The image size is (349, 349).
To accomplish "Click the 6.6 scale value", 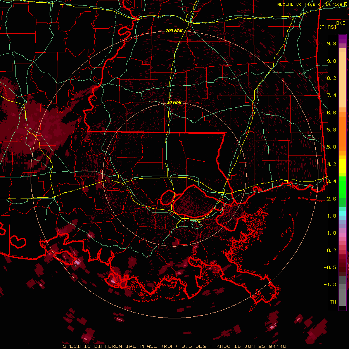I will [332, 112].
